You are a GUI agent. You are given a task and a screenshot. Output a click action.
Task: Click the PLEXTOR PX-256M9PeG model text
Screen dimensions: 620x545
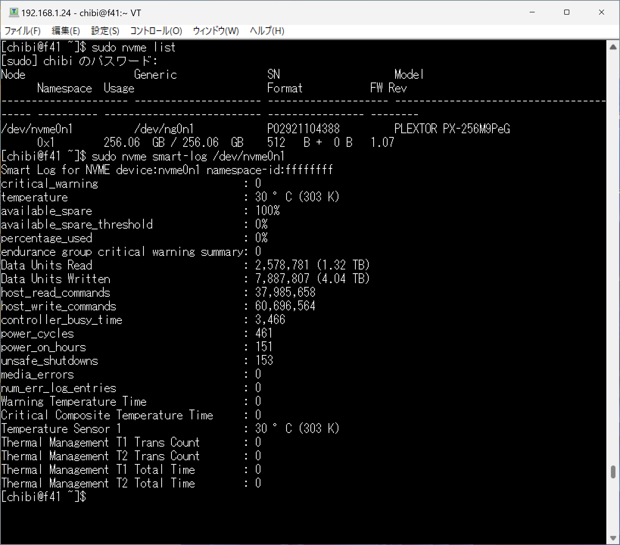coord(452,129)
